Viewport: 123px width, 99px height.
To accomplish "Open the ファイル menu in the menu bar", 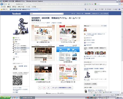I will pos(3,7).
